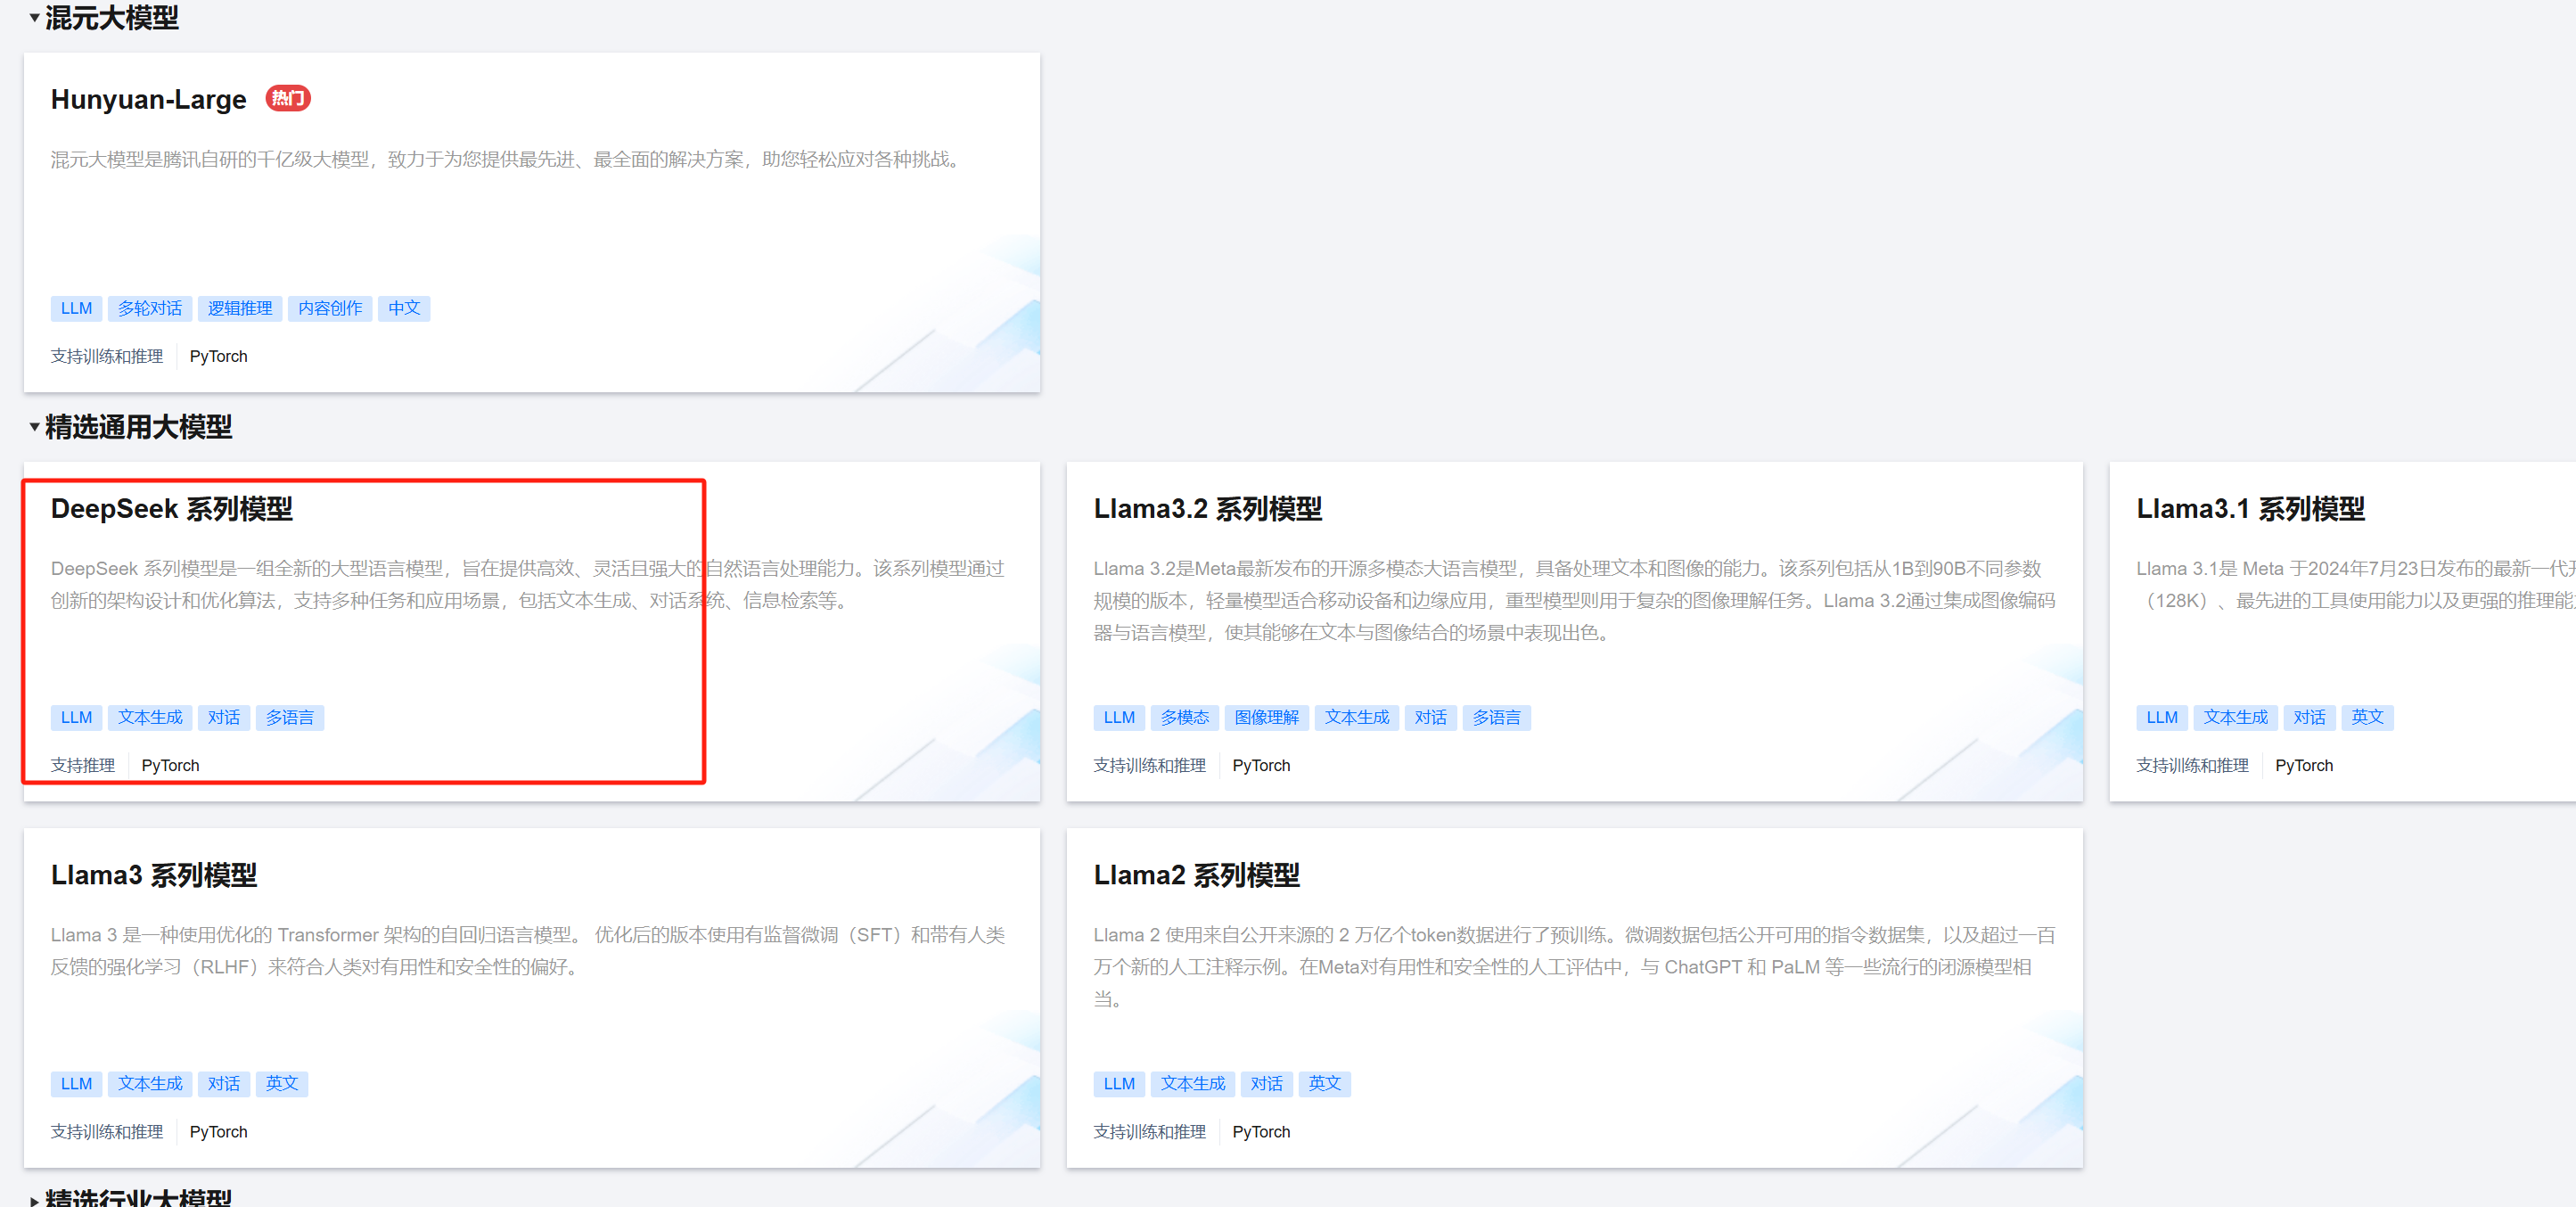Viewport: 2576px width, 1207px height.
Task: Open the Llama2 系列模型 card
Action: (x=1196, y=875)
